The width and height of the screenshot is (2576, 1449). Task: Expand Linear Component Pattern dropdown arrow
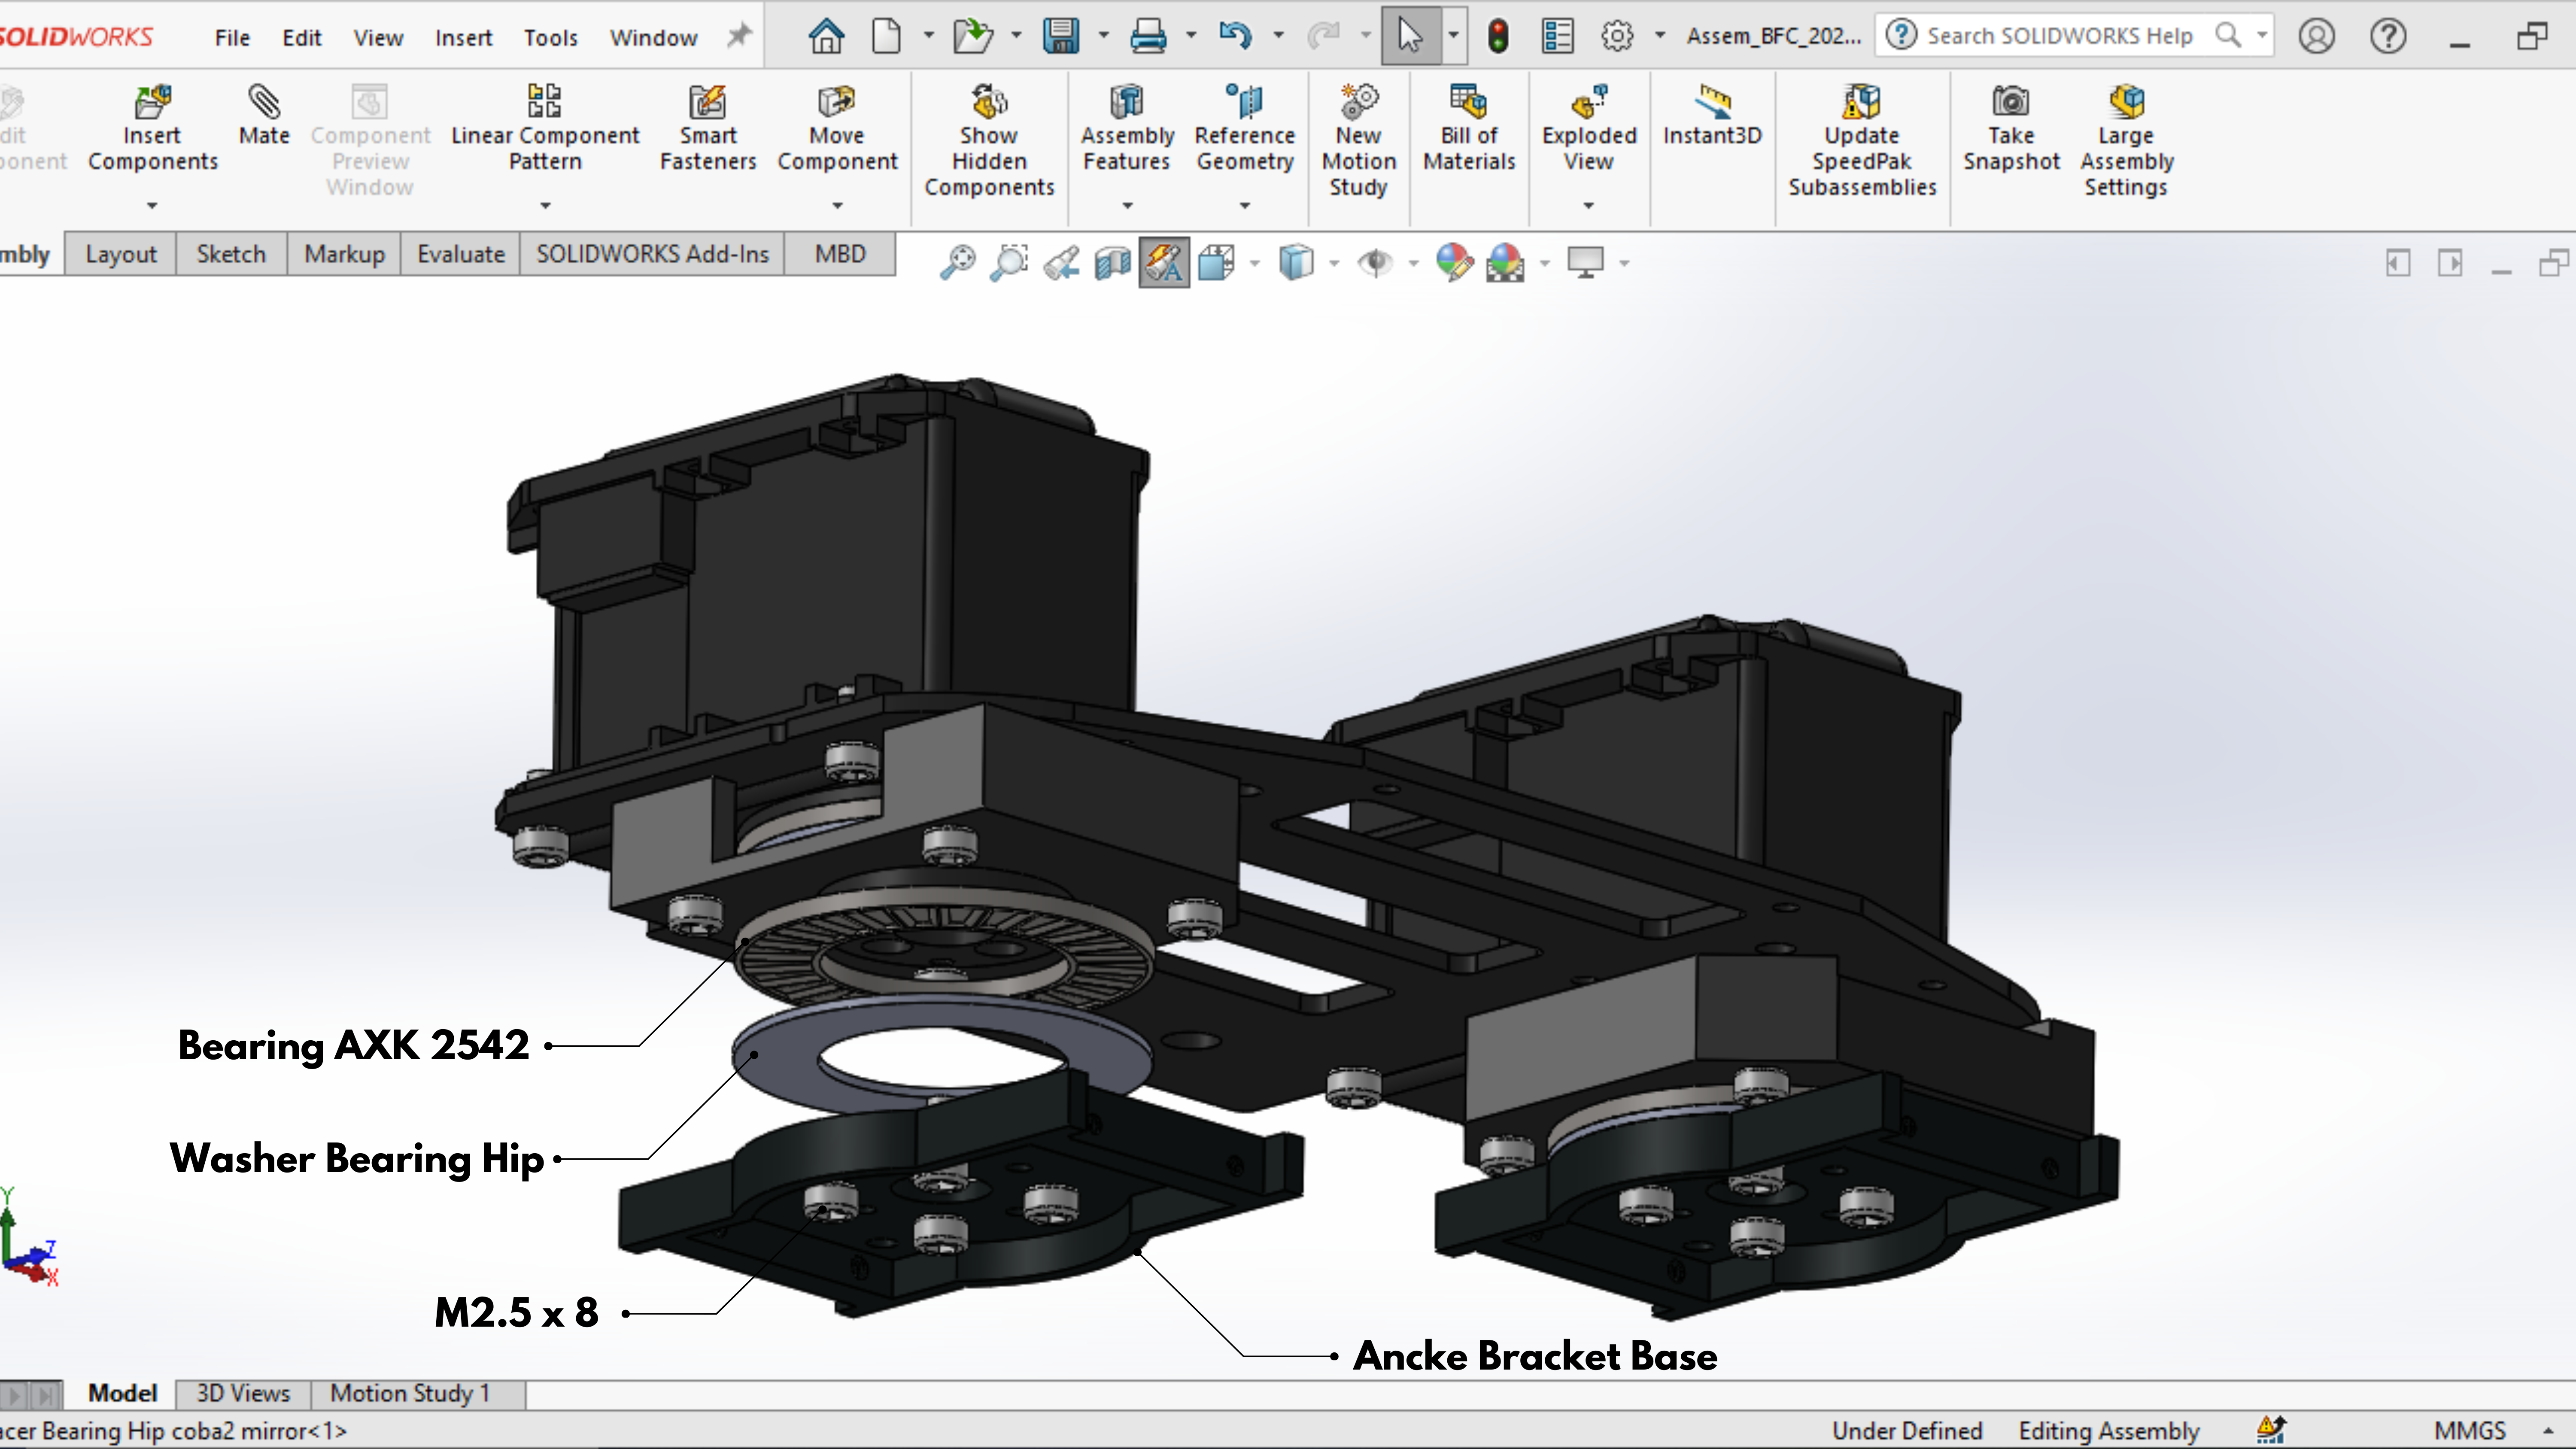545,206
